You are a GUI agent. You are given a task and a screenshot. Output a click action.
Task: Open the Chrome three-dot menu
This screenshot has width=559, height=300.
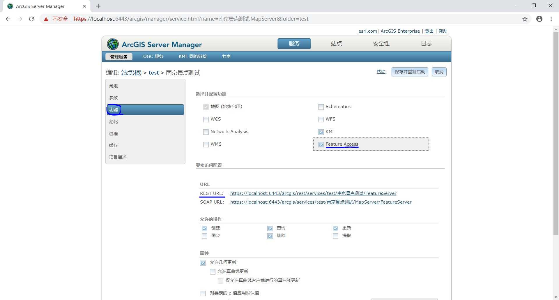tap(551, 19)
